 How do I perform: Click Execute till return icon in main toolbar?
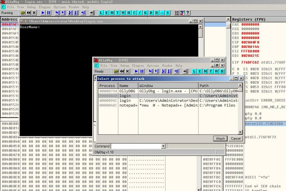click(x=83, y=13)
